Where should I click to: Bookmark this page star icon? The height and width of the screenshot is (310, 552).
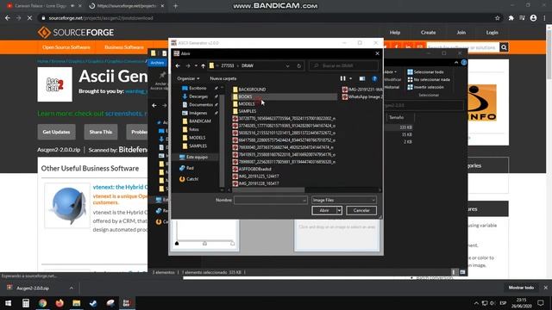point(498,18)
